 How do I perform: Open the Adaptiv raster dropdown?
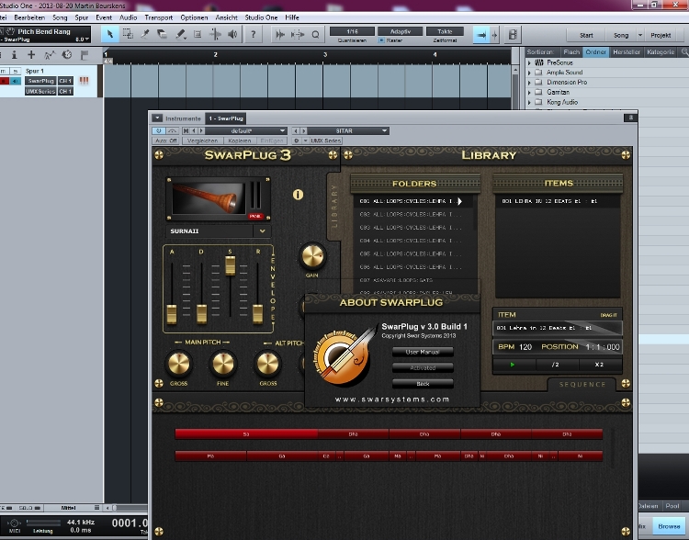pos(401,31)
